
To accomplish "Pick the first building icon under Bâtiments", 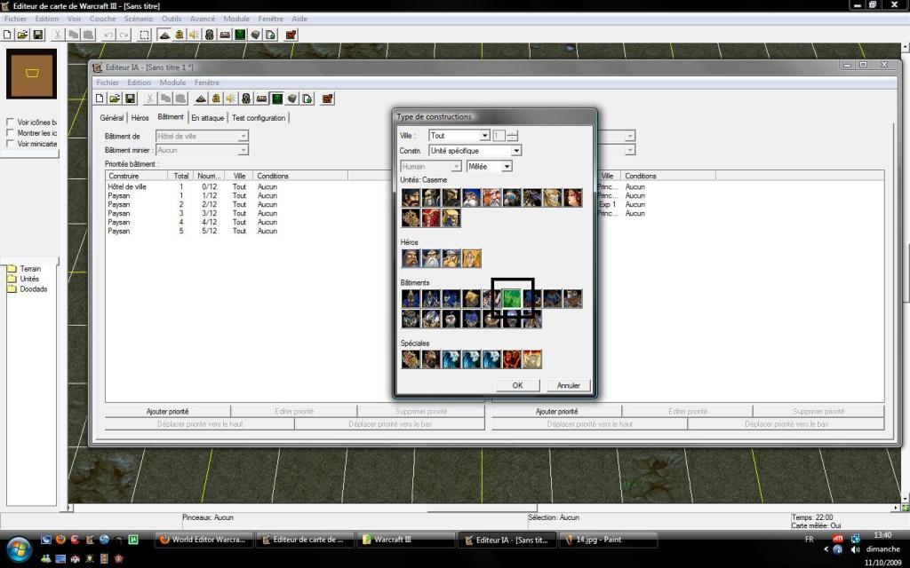I will click(411, 298).
